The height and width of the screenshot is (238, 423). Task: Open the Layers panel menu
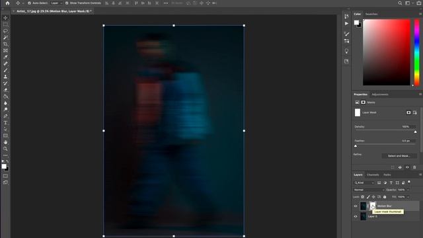420,175
